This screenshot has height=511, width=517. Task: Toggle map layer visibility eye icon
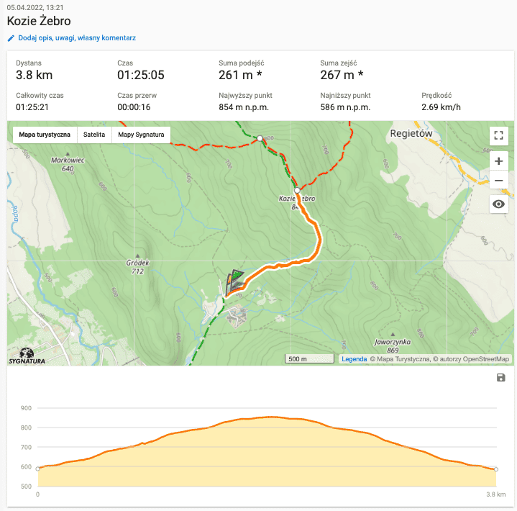[498, 205]
